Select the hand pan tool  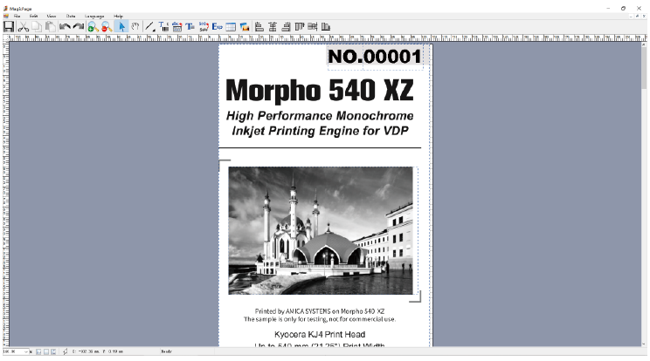(x=135, y=27)
